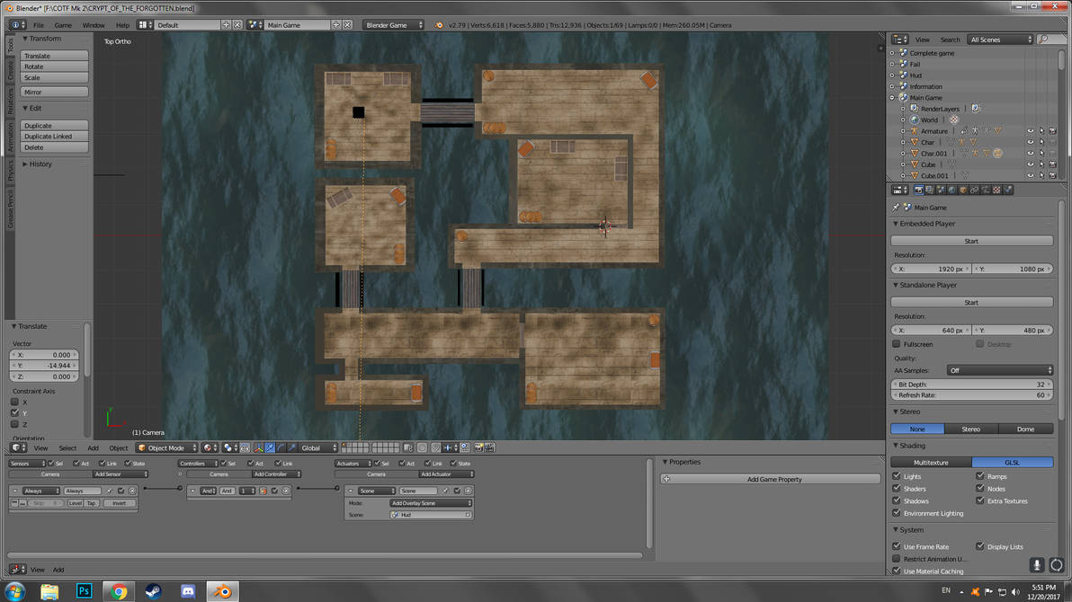Select the World properties icon
This screenshot has width=1072, height=602.
click(951, 189)
